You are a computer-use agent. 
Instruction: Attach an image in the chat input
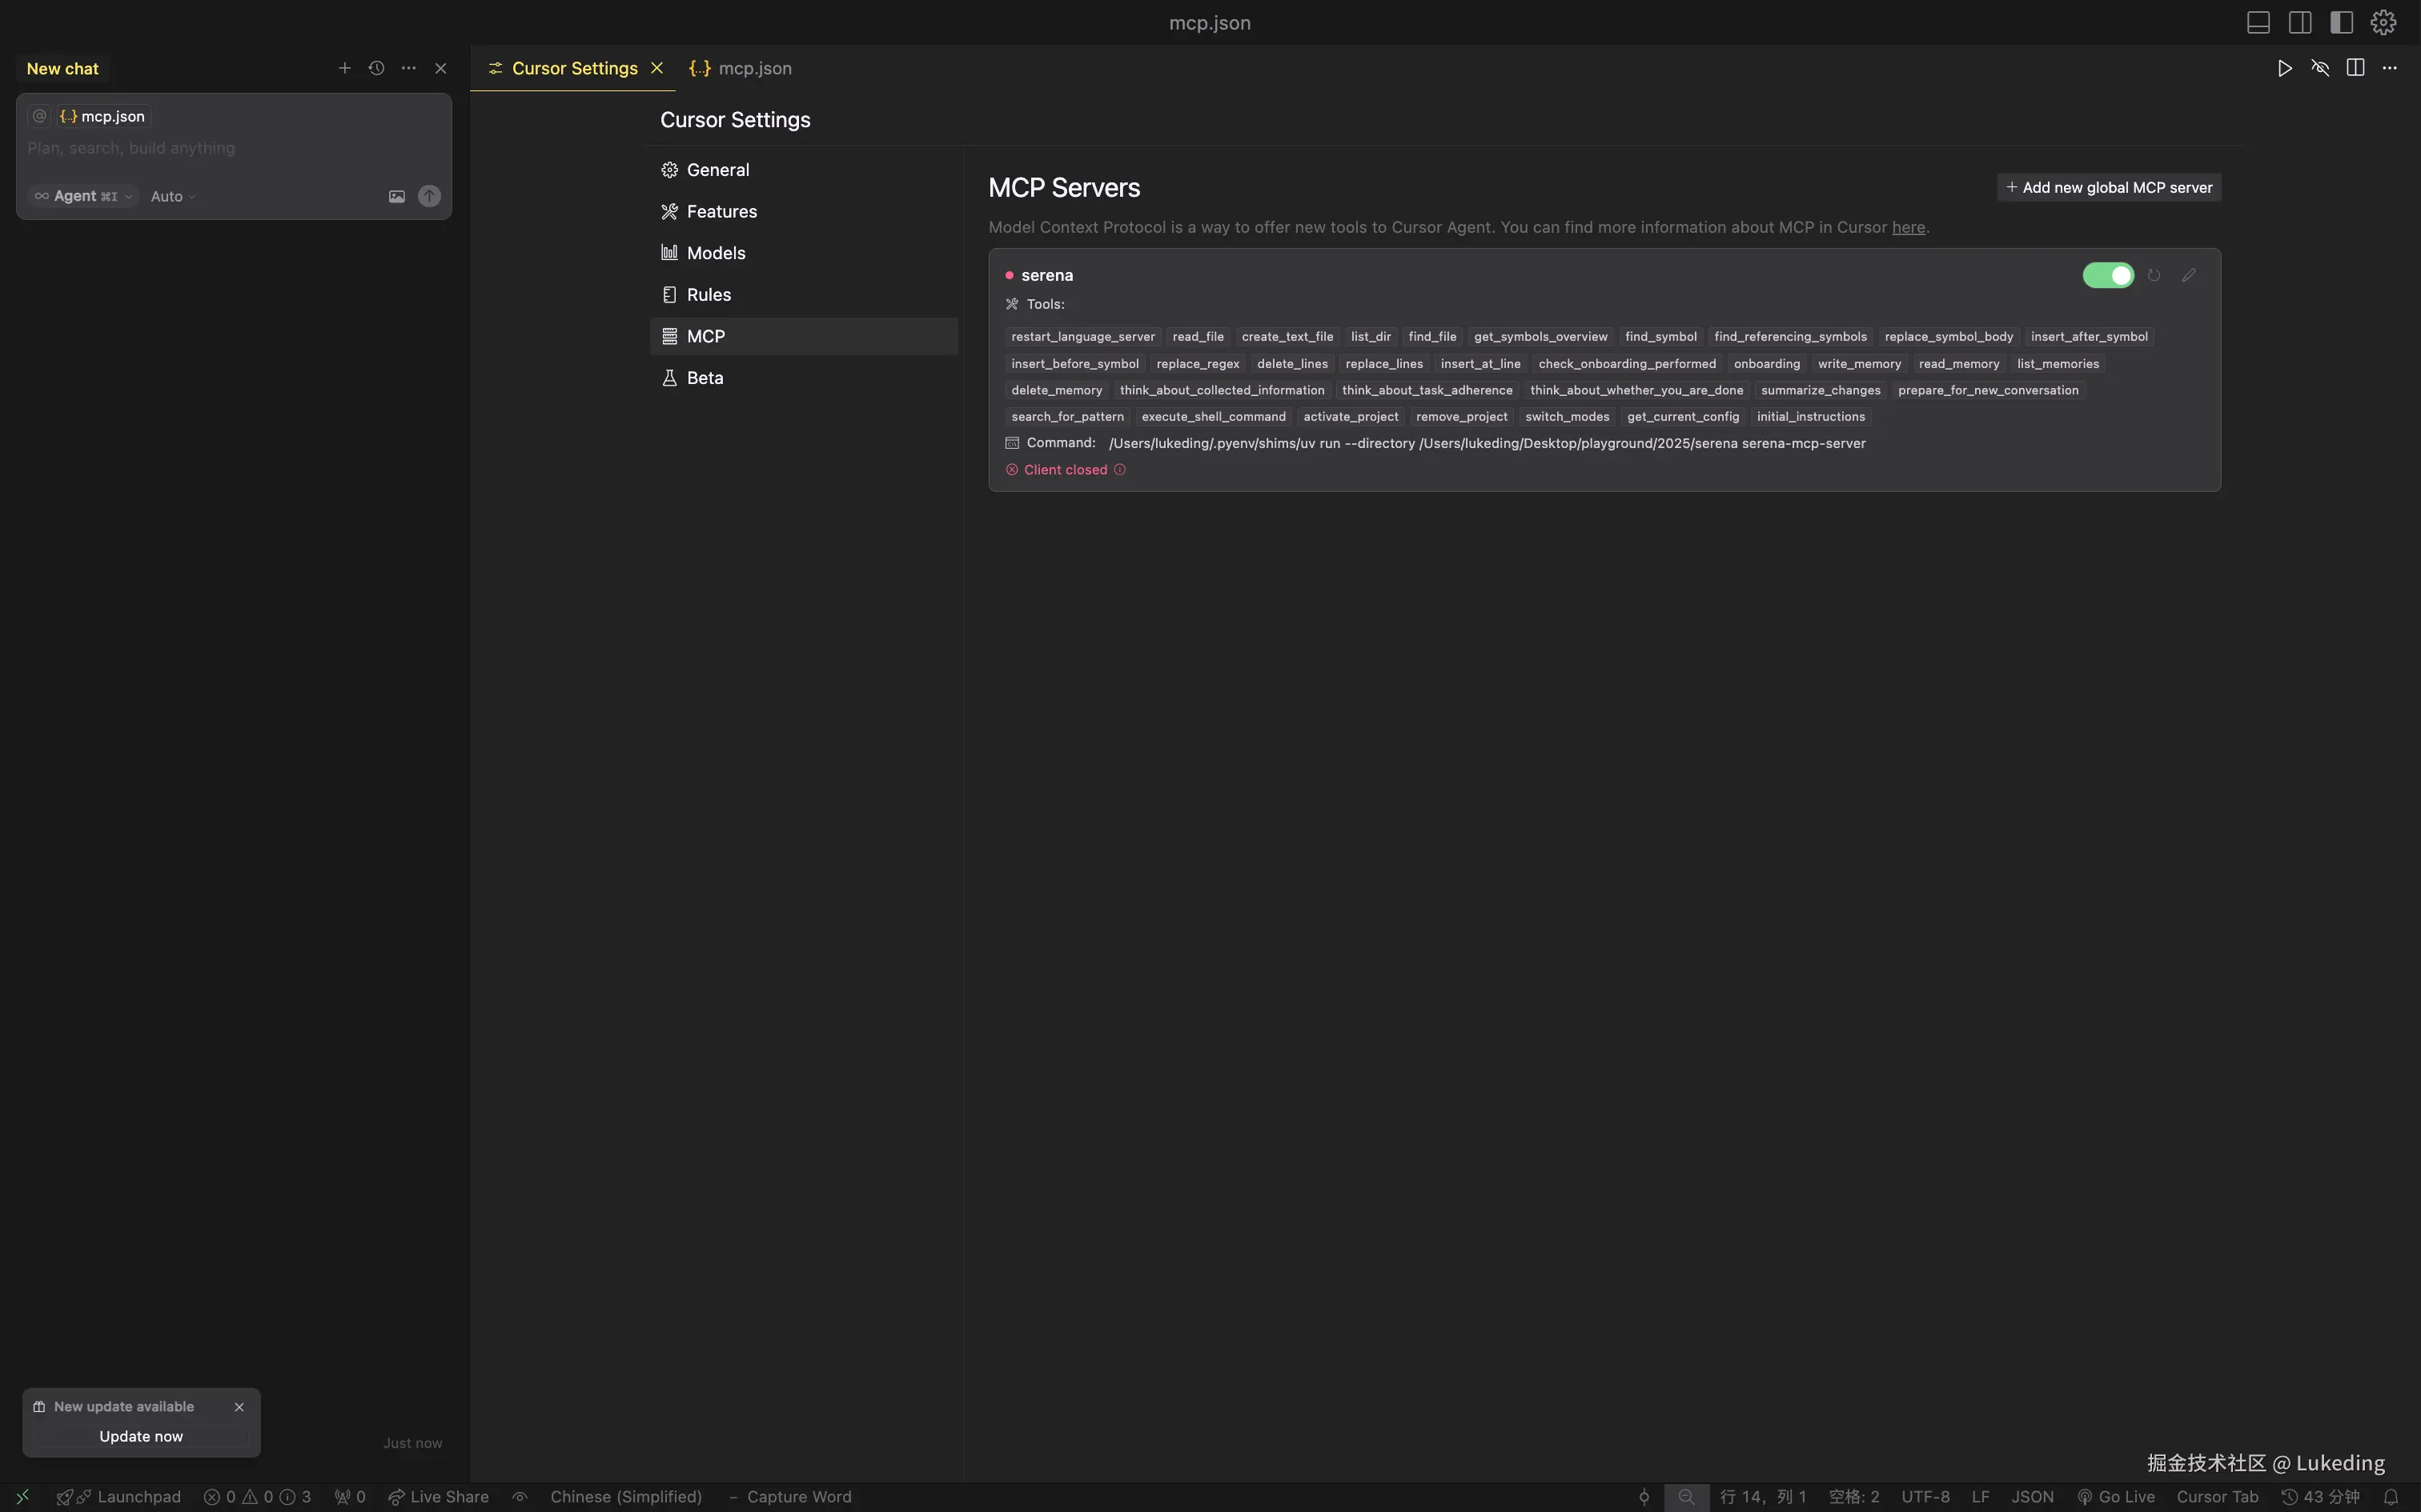397,196
